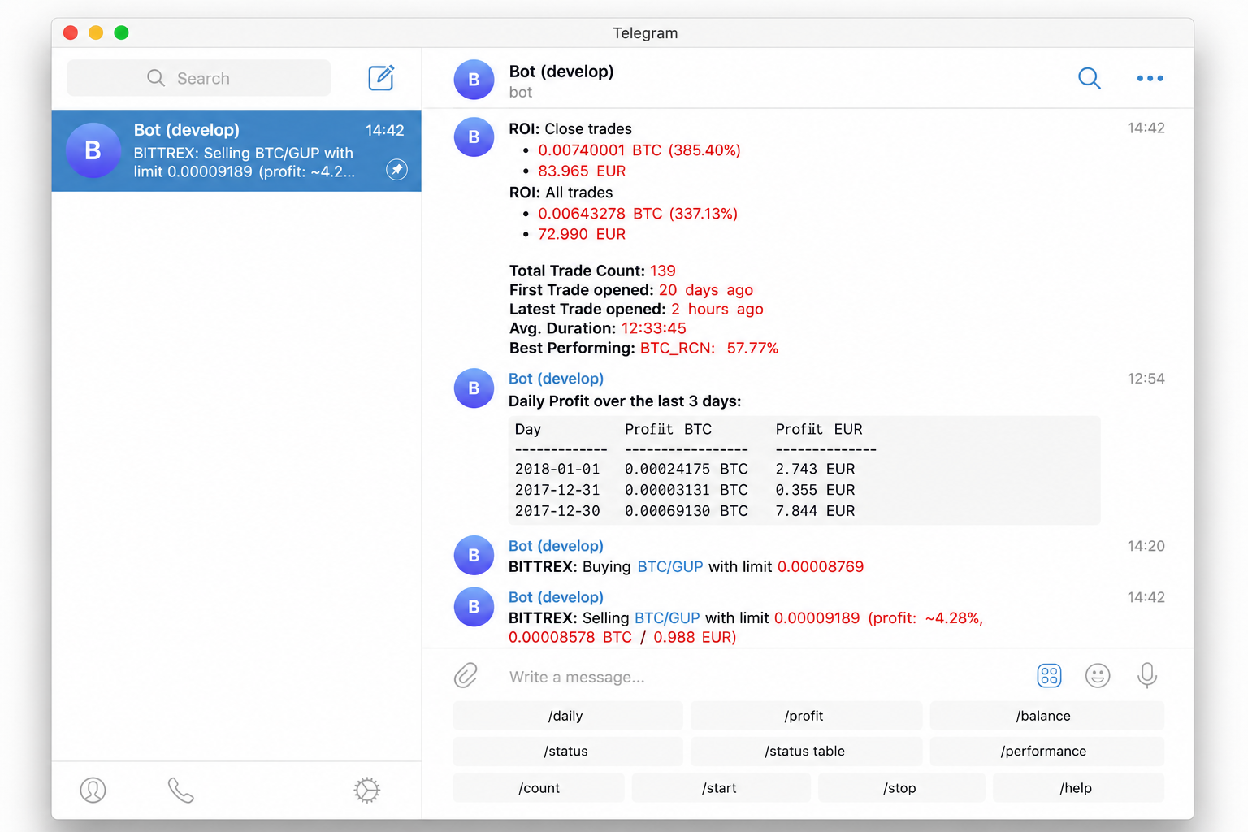Send the /count bot command
This screenshot has width=1248, height=832.
pyautogui.click(x=539, y=788)
